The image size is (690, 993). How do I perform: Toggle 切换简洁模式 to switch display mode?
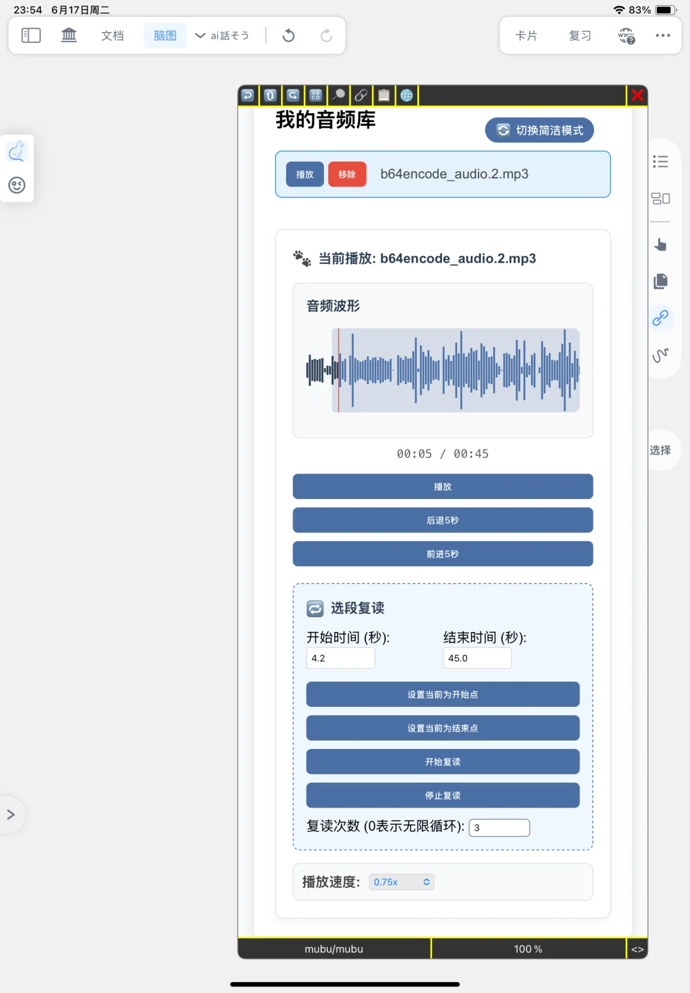point(539,130)
